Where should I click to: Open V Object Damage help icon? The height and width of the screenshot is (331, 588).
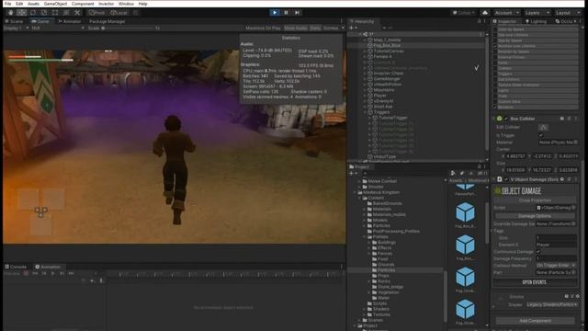[561, 180]
